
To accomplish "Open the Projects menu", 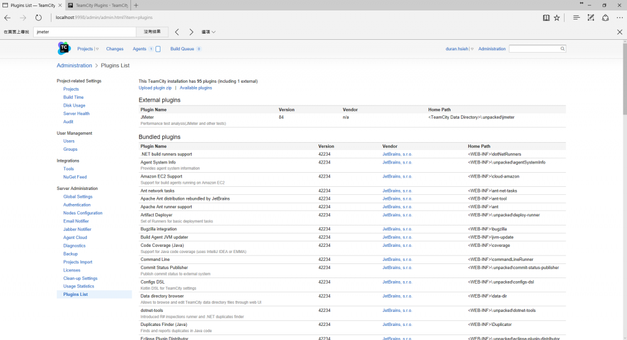I will click(84, 49).
